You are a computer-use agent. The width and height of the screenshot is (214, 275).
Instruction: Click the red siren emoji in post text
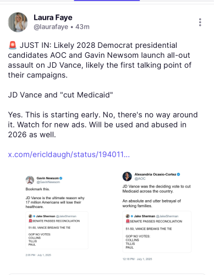pyautogui.click(x=13, y=45)
